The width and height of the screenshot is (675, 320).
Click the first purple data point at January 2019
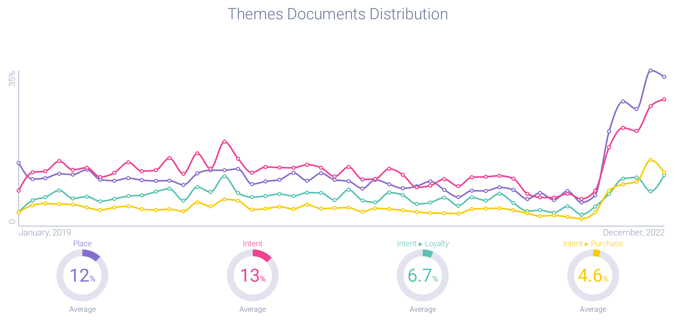tap(19, 163)
